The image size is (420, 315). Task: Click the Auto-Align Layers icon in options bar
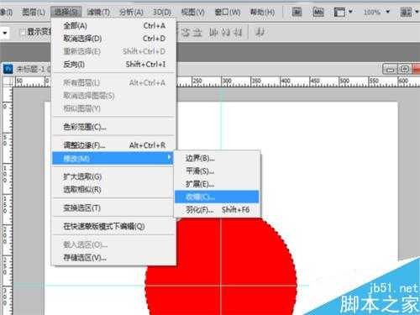(x=260, y=33)
